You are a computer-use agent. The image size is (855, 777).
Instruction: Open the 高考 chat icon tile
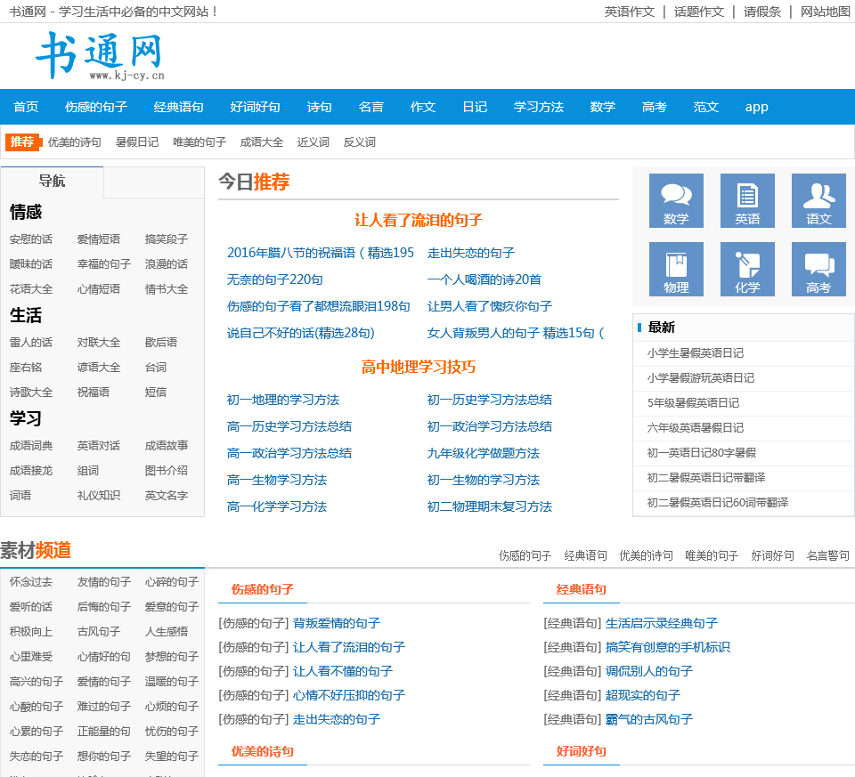(818, 269)
